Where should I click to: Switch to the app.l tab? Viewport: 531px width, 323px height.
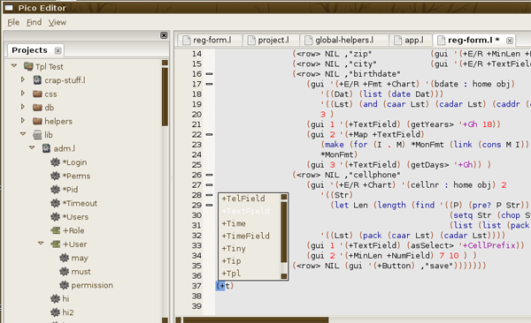(x=411, y=40)
